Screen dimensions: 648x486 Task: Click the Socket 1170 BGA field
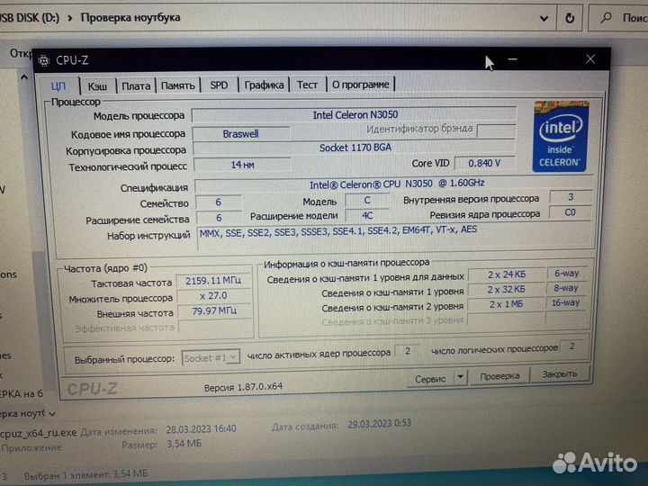pyautogui.click(x=355, y=148)
